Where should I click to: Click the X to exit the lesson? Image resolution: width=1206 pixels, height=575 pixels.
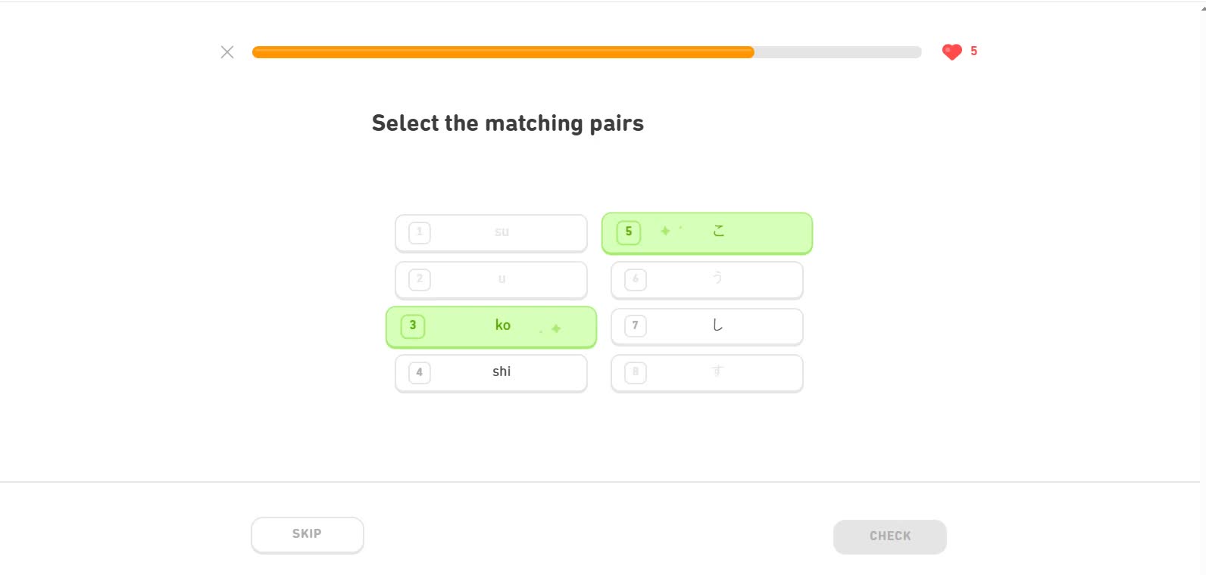(227, 51)
